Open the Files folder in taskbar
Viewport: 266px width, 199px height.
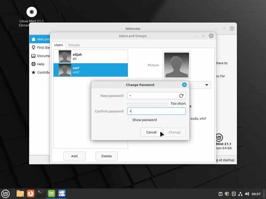click(x=20, y=194)
